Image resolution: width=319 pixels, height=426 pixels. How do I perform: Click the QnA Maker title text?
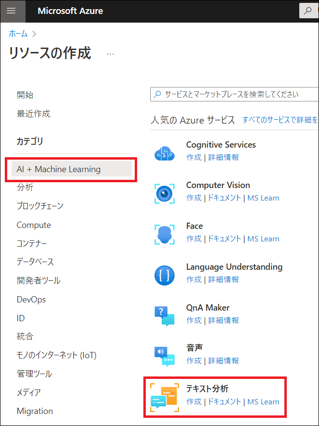[208, 308]
